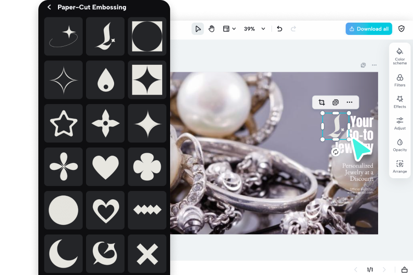Select the stylized L logo shape
Image resolution: width=413 pixels, height=275 pixels.
[x=105, y=36]
